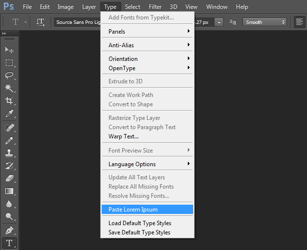Click Rasterize Type Layer entry
307x250 pixels.
[147, 118]
